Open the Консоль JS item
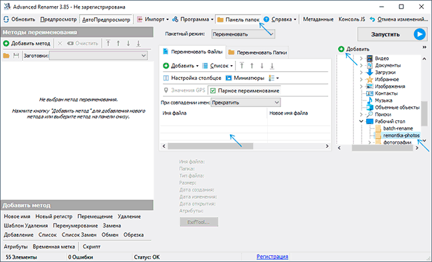The width and height of the screenshot is (432, 262). pyautogui.click(x=352, y=19)
